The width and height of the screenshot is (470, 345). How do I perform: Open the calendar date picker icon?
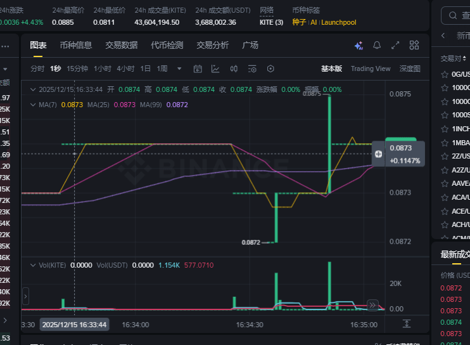point(198,69)
